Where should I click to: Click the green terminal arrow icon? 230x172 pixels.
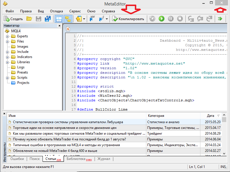point(220,19)
